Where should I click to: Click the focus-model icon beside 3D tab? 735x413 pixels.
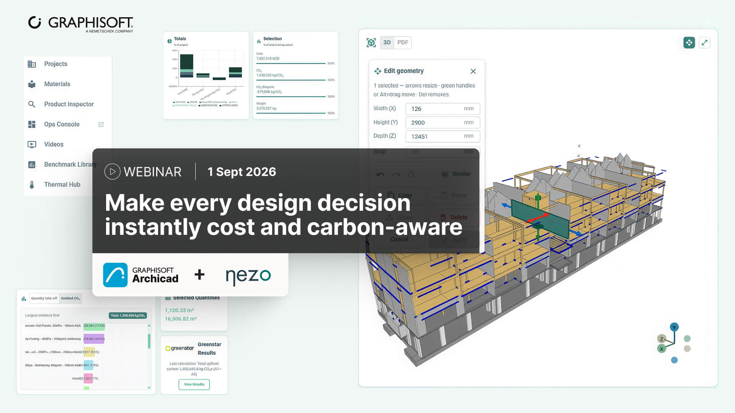coord(371,42)
